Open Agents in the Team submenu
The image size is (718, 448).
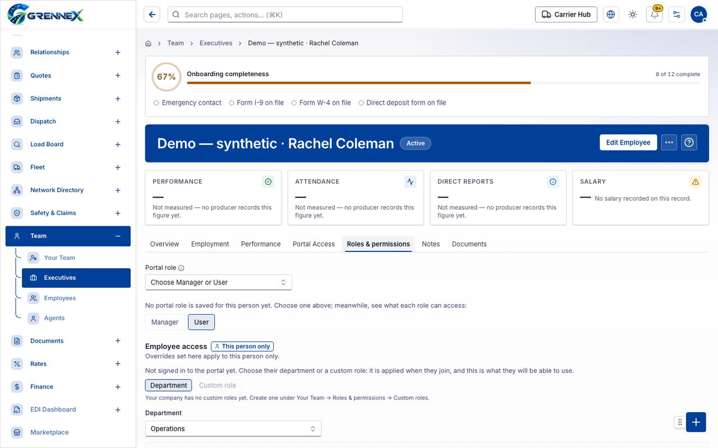76,318
